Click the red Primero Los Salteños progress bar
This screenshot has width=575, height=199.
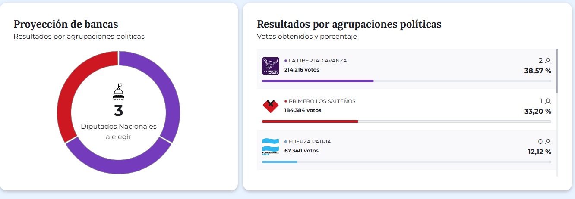click(x=310, y=121)
